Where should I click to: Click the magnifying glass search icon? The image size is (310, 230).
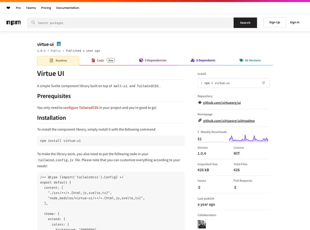[33, 22]
